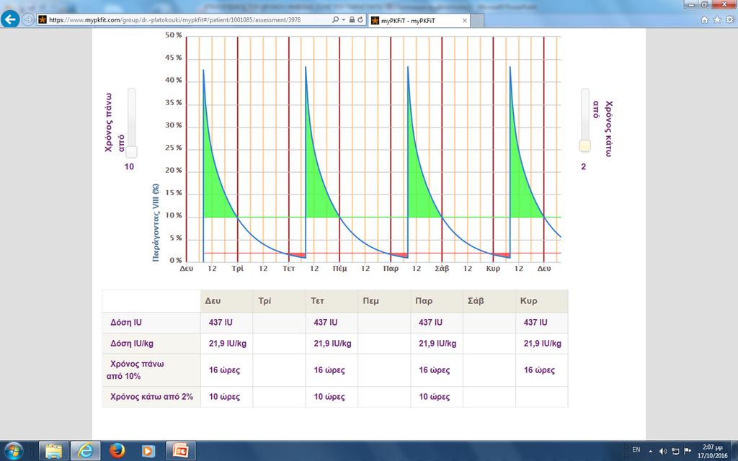Switch to PowerPoint taskbar icon
738x461 pixels.
[x=180, y=451]
